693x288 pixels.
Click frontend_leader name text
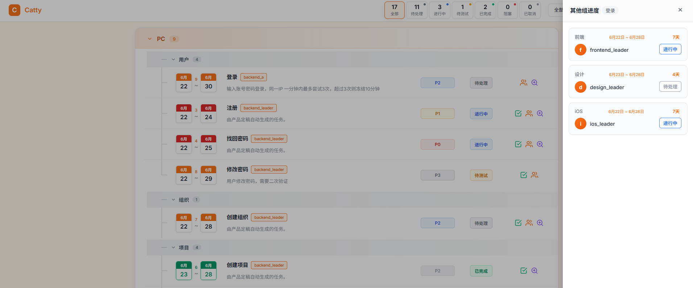609,50
